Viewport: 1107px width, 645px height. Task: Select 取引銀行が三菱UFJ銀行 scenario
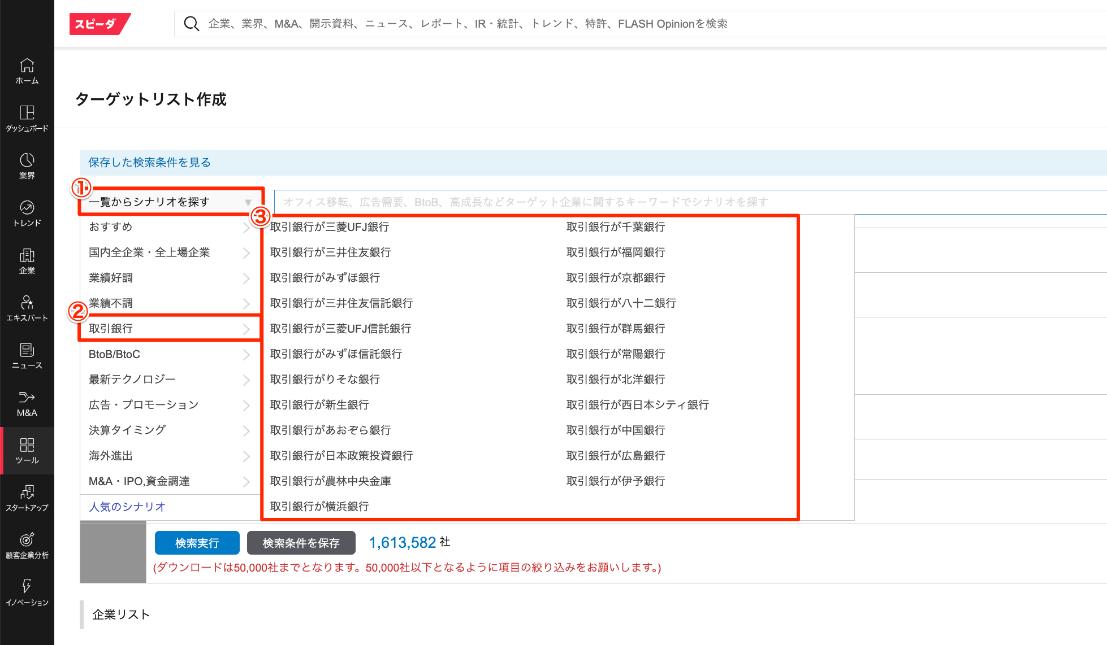[x=330, y=227]
